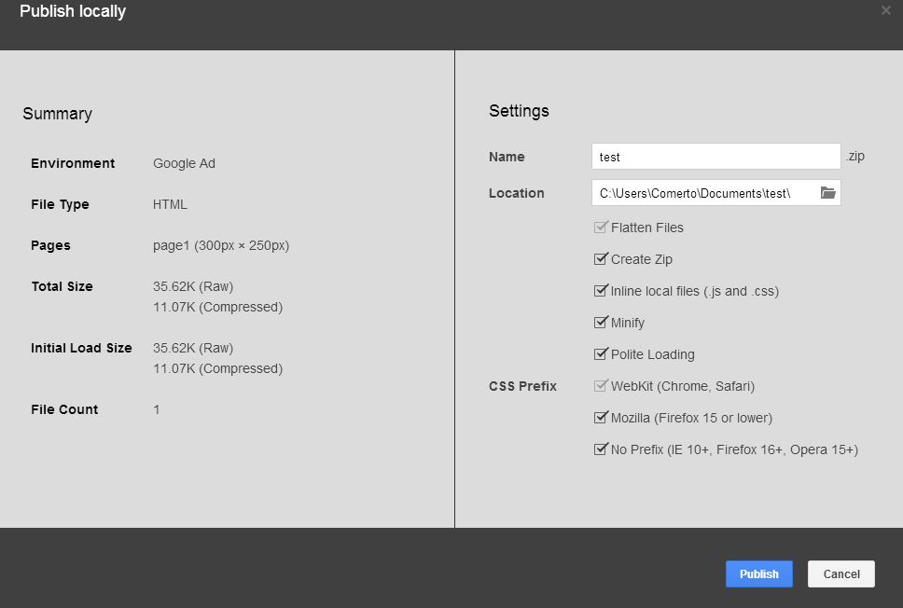Click the Create Zip label text
Image resolution: width=903 pixels, height=608 pixels.
click(x=642, y=259)
